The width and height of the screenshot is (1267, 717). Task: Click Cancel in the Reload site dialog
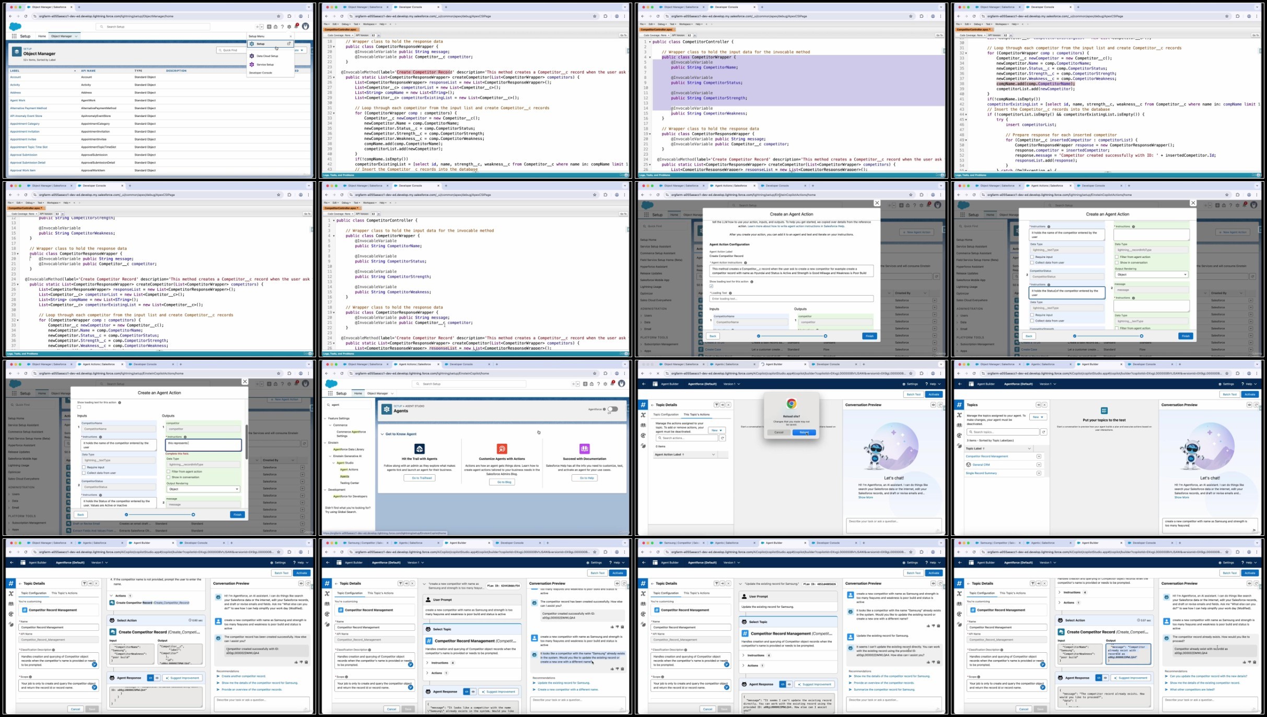[779, 432]
